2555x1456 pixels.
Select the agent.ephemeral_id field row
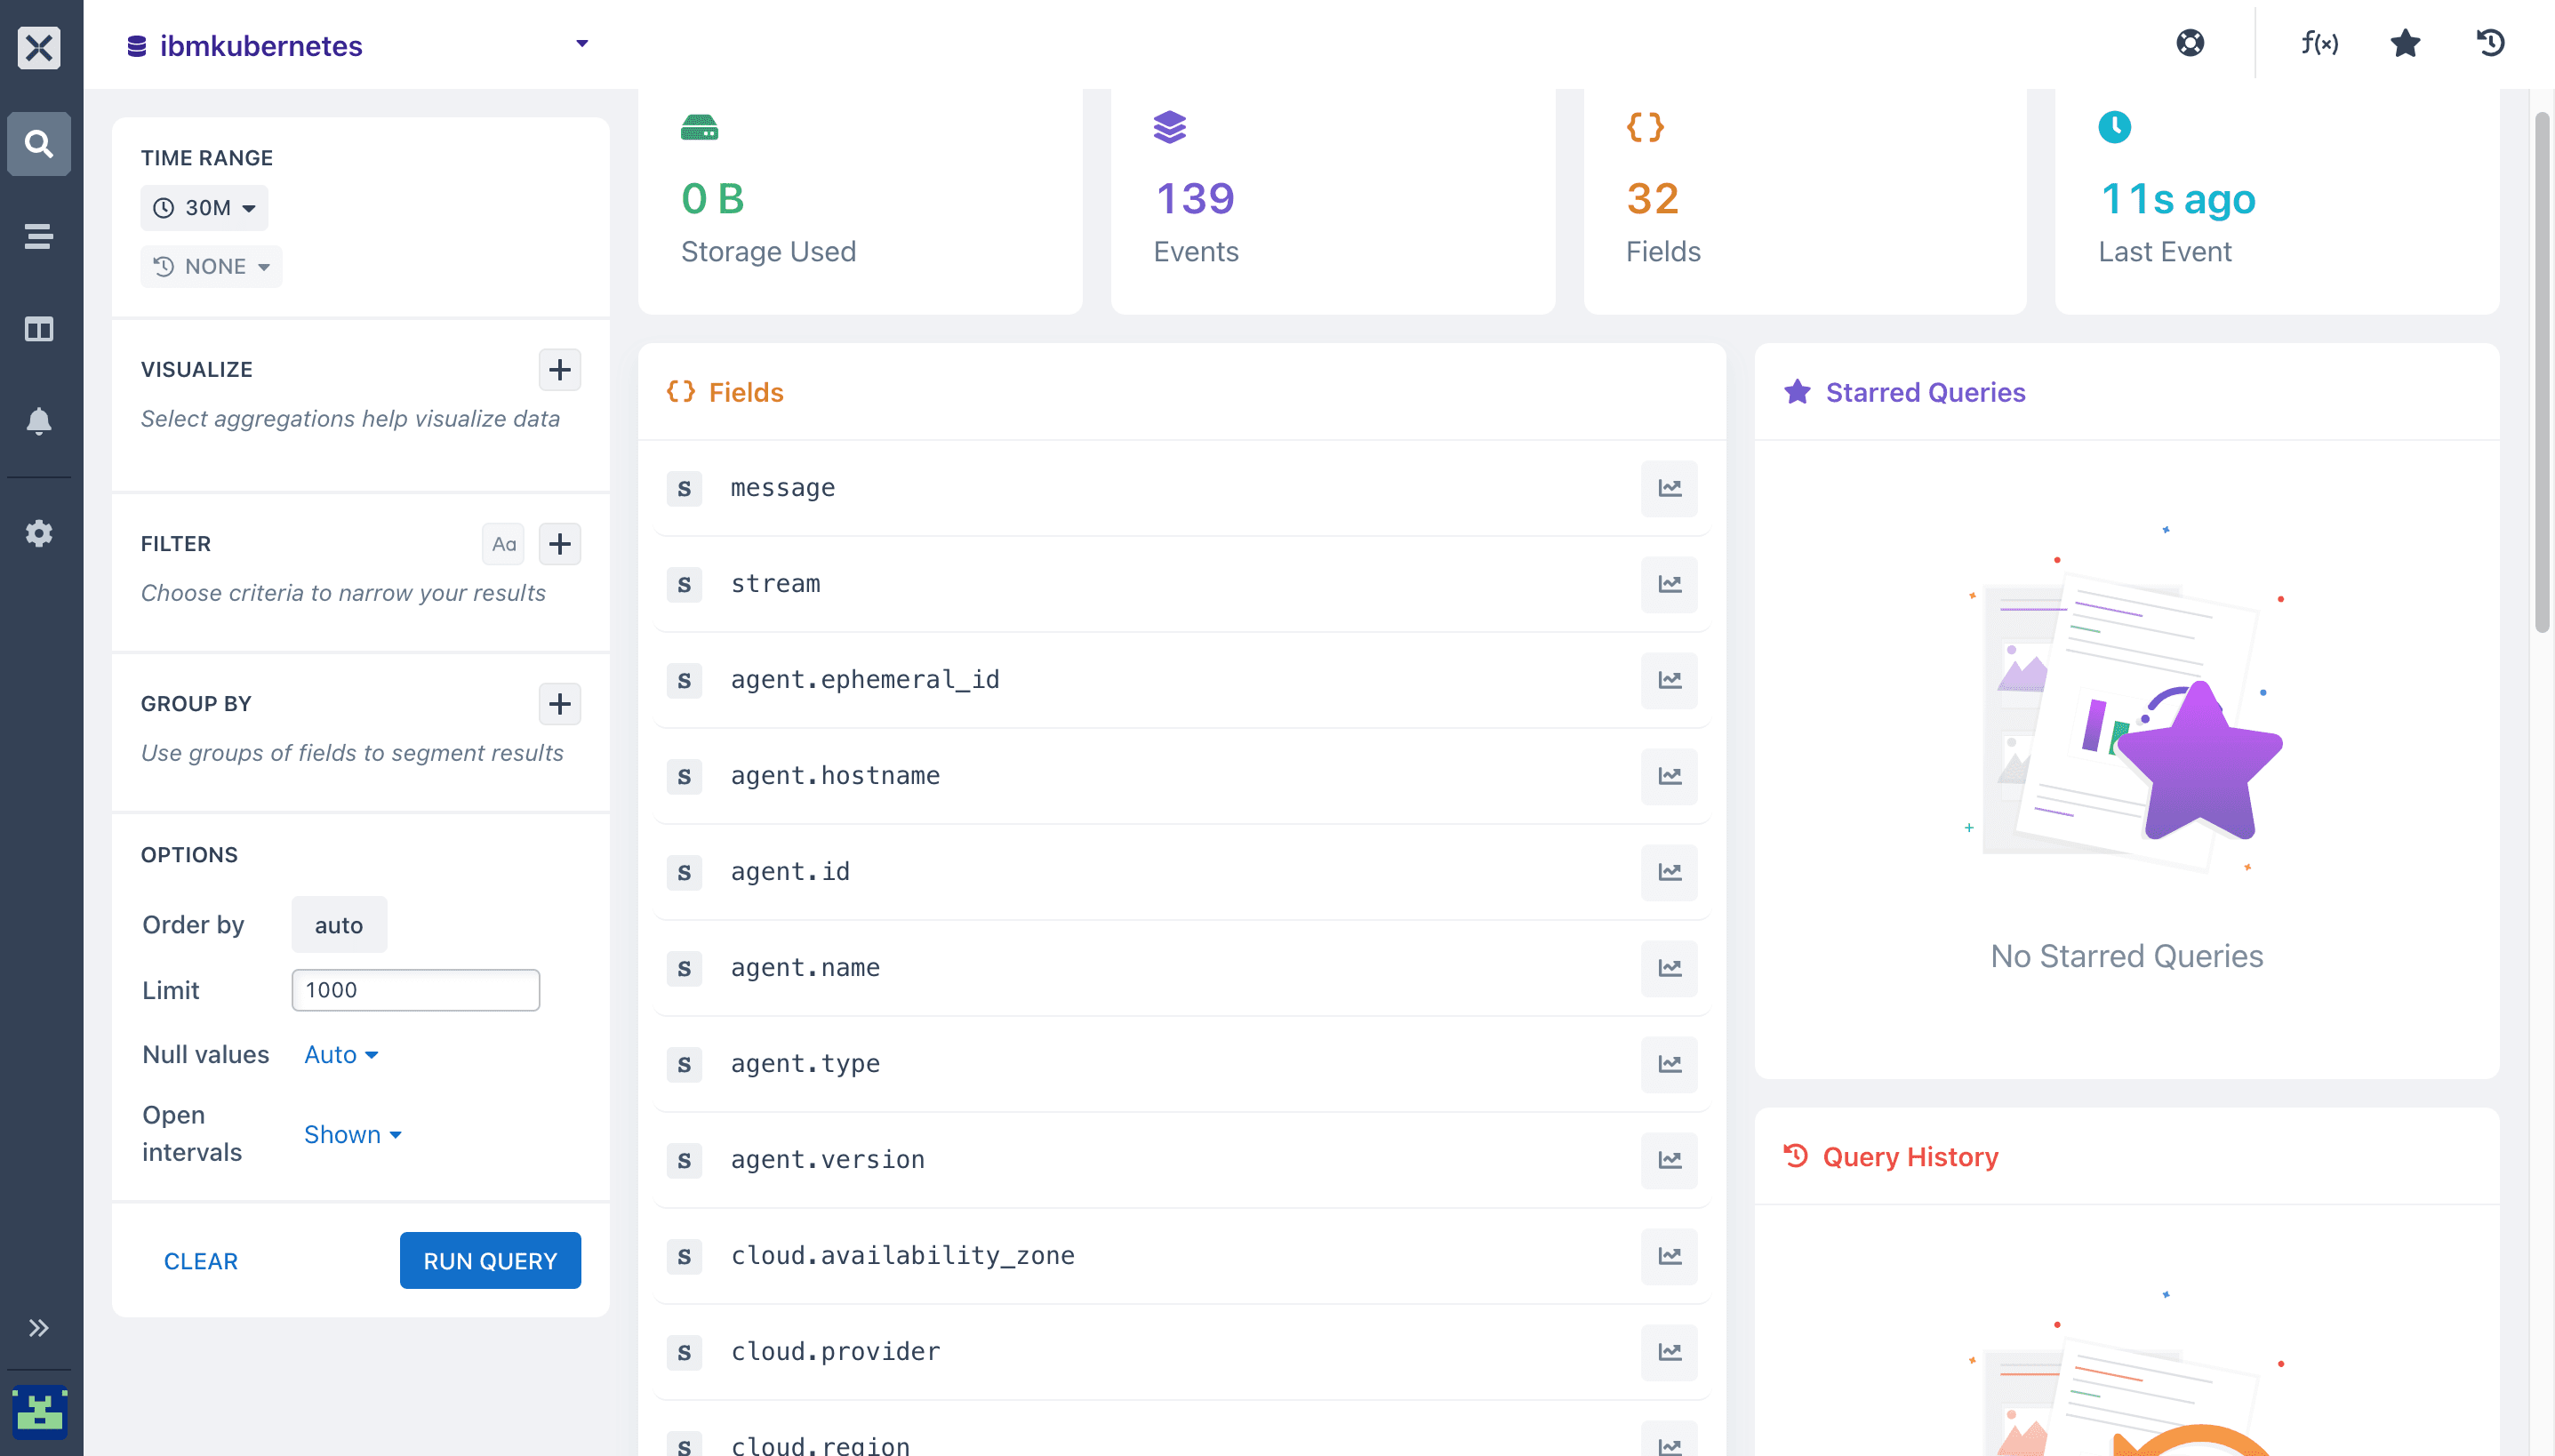(x=1181, y=681)
